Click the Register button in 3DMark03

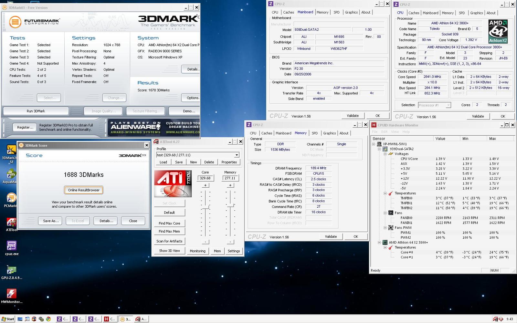(x=25, y=127)
